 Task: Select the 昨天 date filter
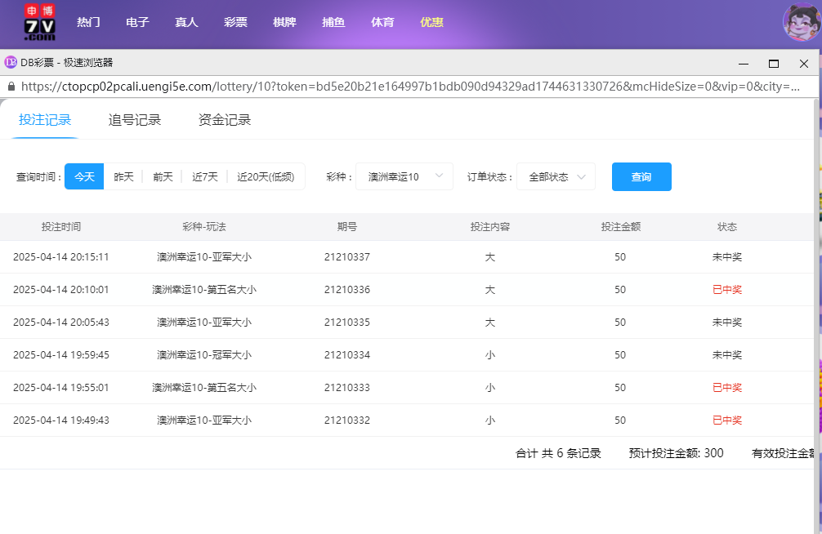[123, 176]
